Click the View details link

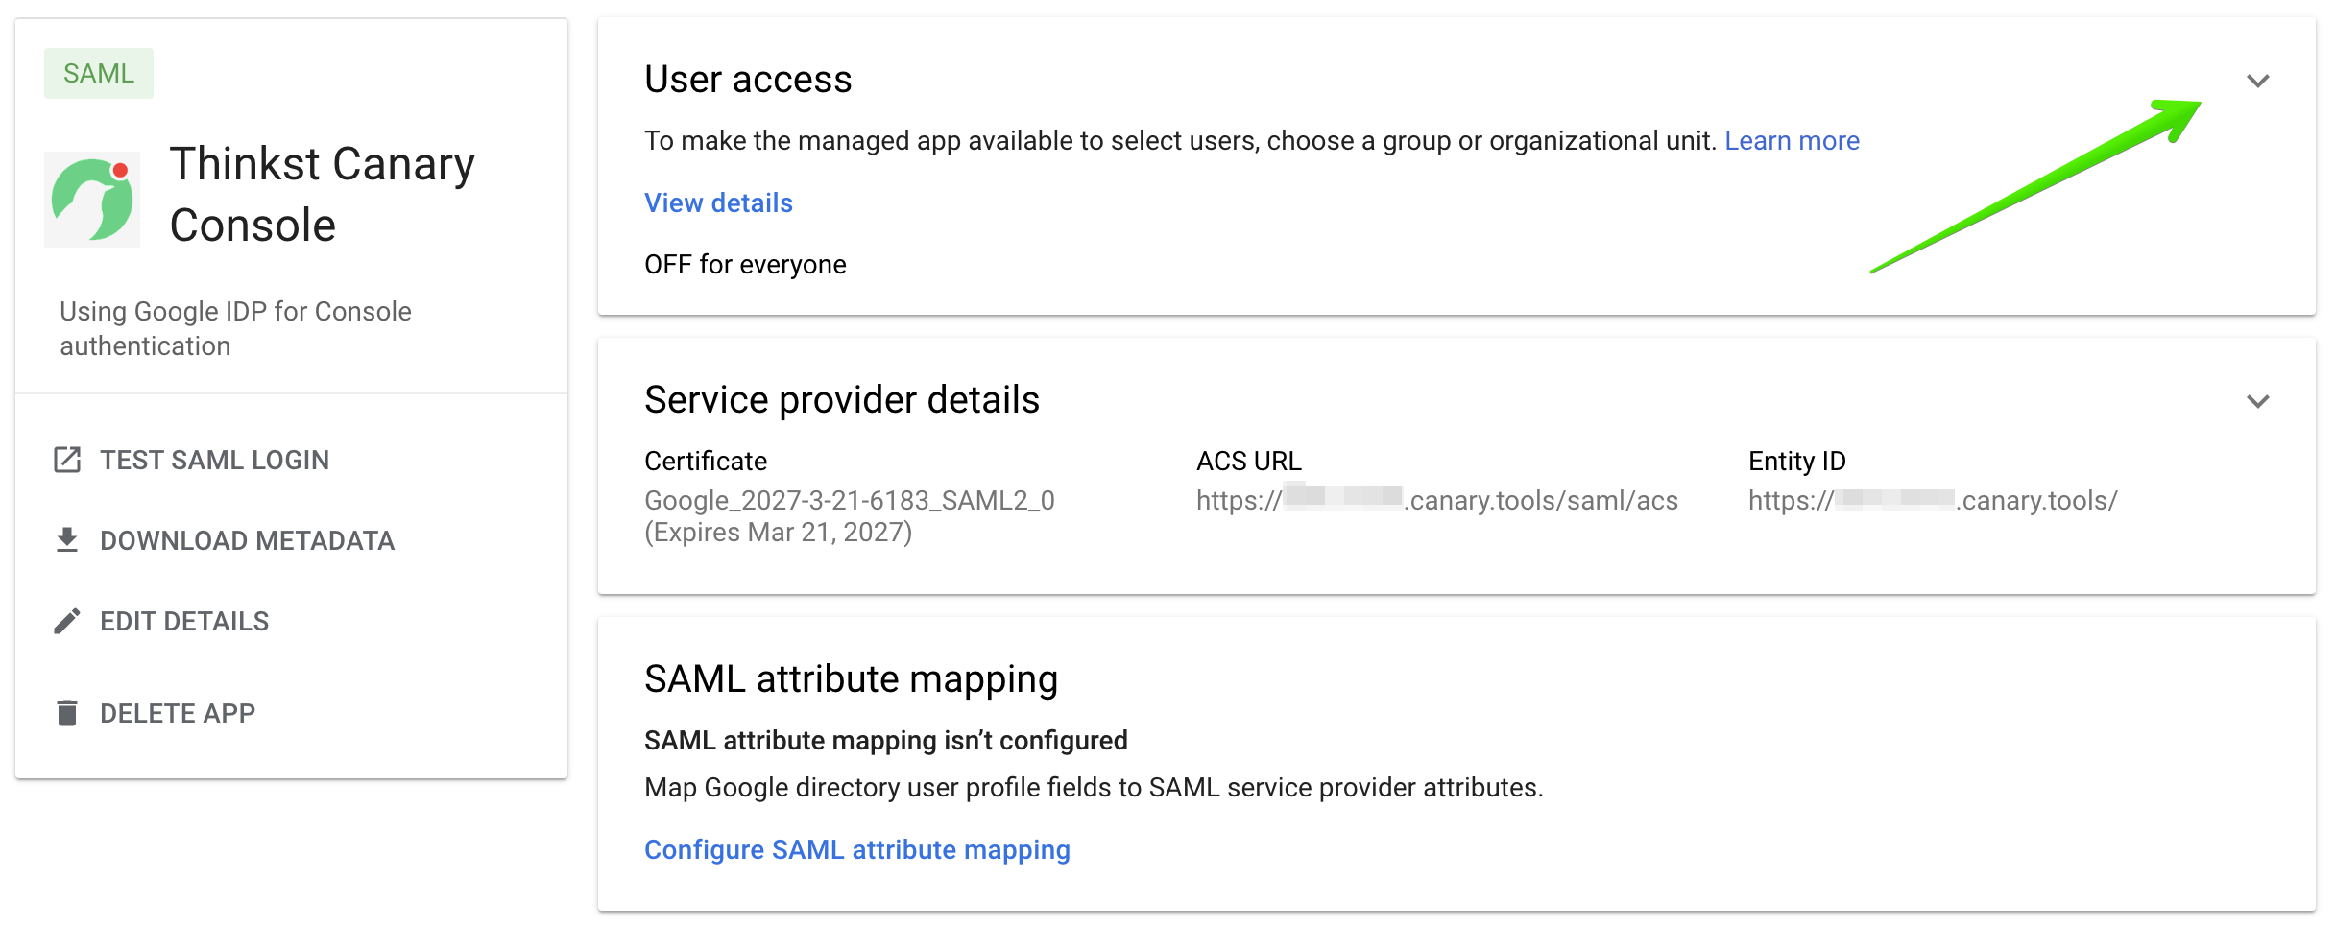pyautogui.click(x=718, y=202)
